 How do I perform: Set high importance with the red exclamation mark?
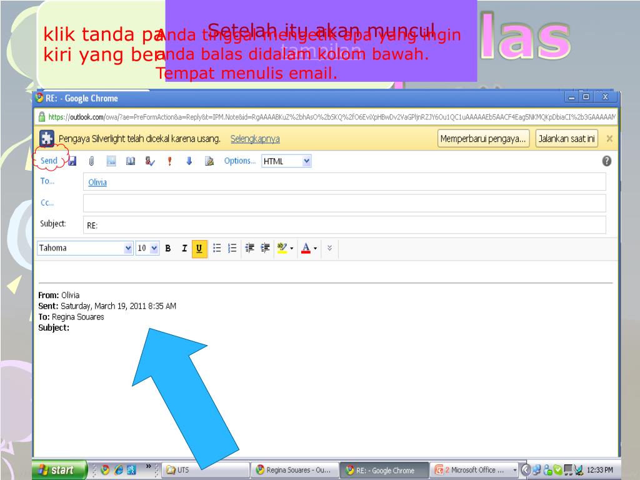coord(170,161)
